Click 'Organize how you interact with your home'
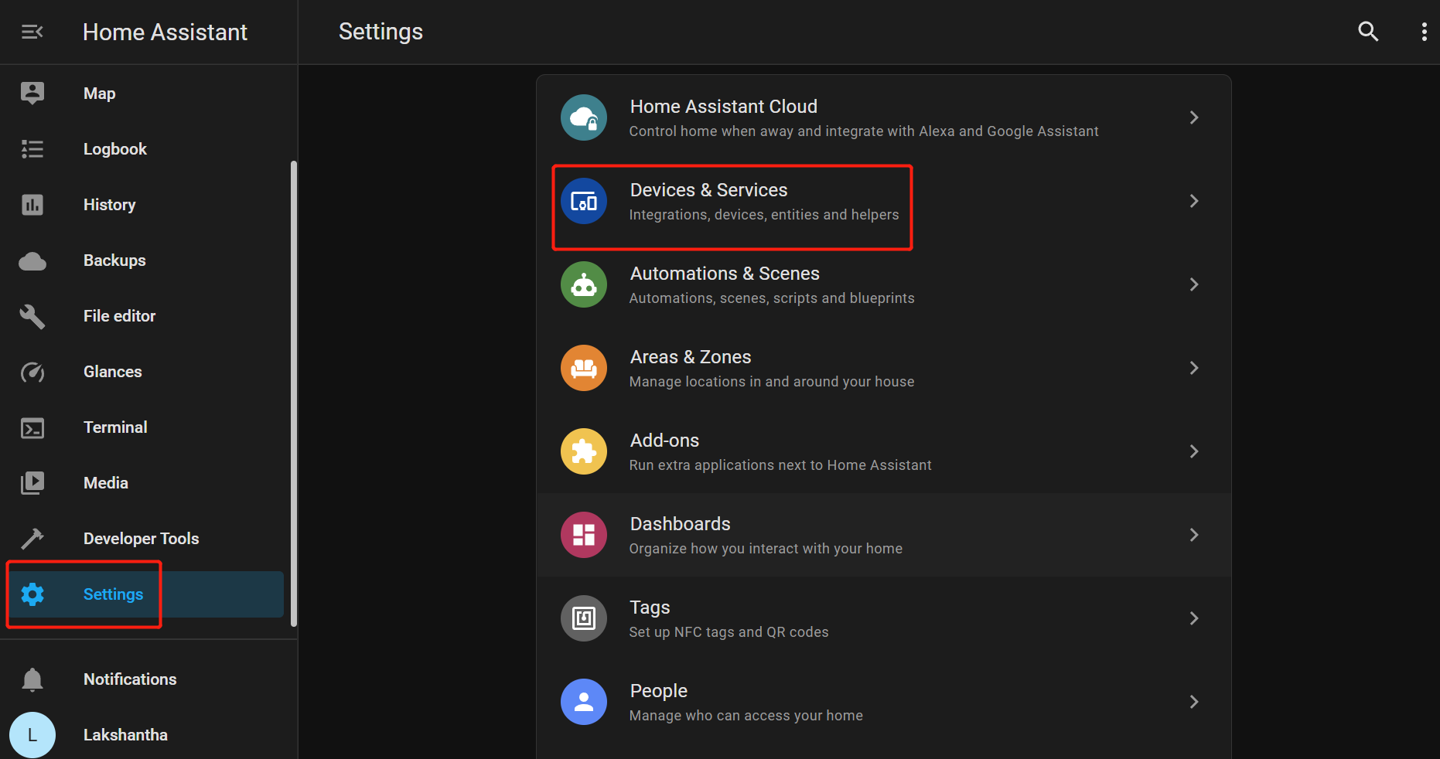 pyautogui.click(x=766, y=549)
